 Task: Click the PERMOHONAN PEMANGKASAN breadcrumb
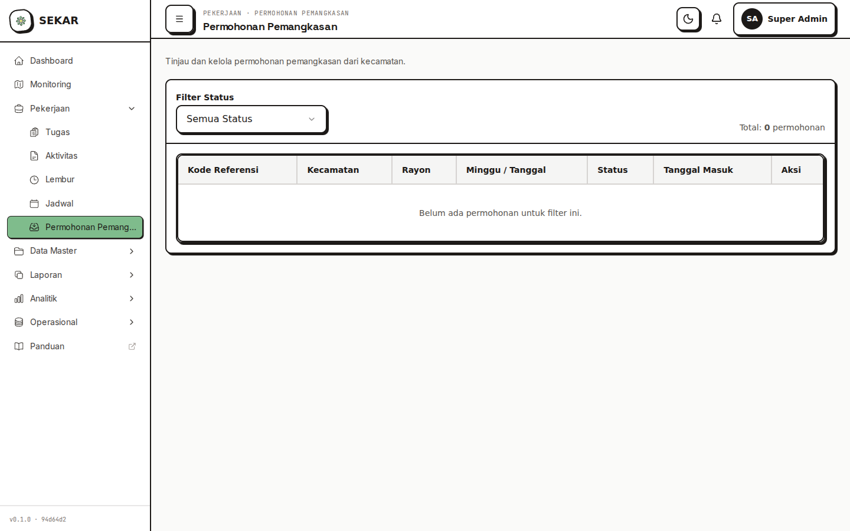[x=302, y=13]
